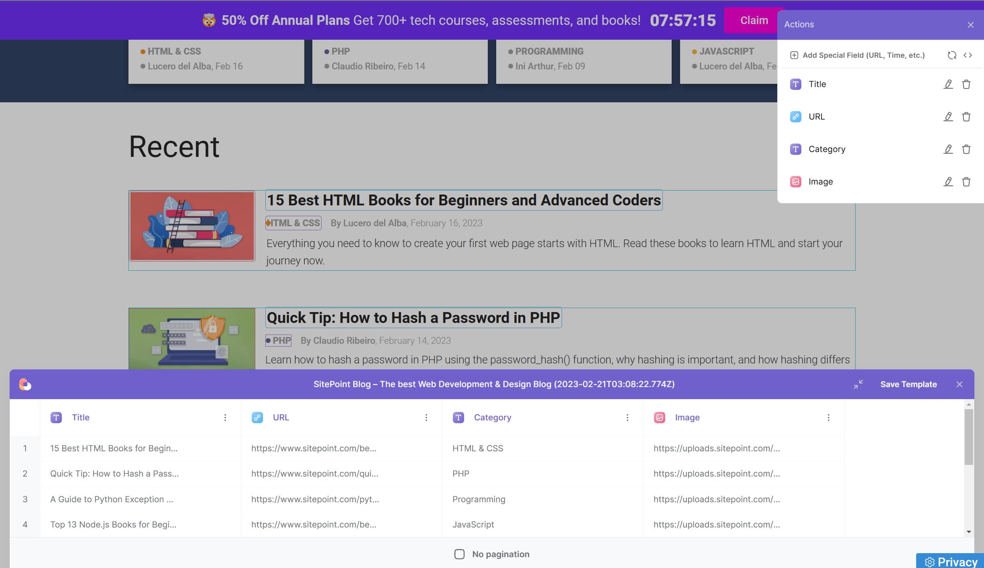
Task: Open the Privacy settings button
Action: 951,562
